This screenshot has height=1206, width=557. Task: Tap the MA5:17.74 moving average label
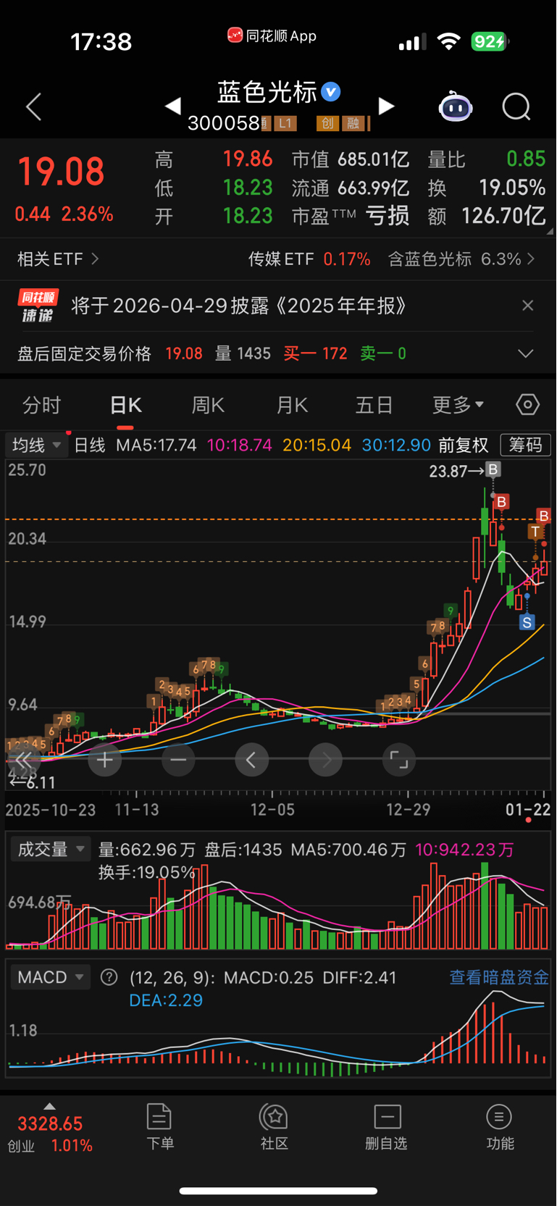tap(156, 445)
